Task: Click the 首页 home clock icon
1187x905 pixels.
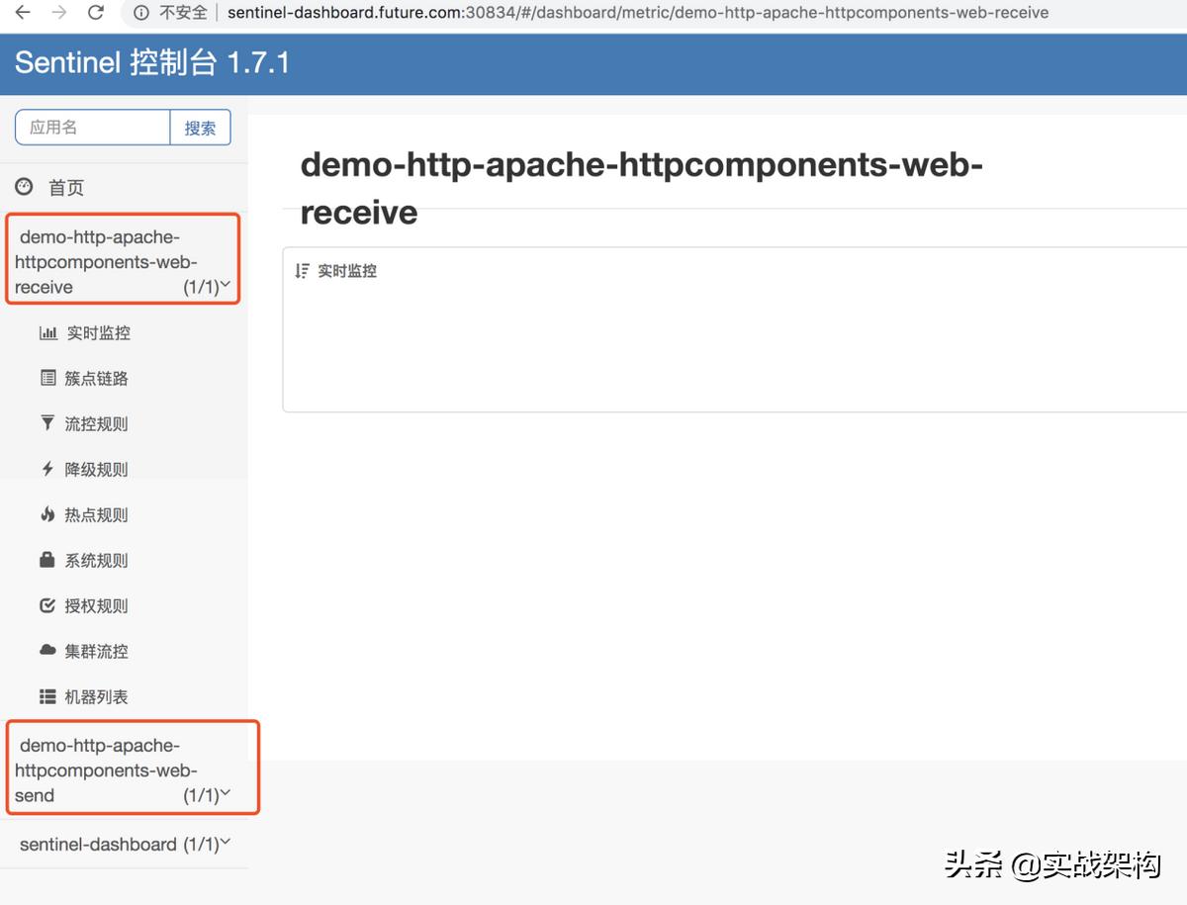Action: coord(22,187)
